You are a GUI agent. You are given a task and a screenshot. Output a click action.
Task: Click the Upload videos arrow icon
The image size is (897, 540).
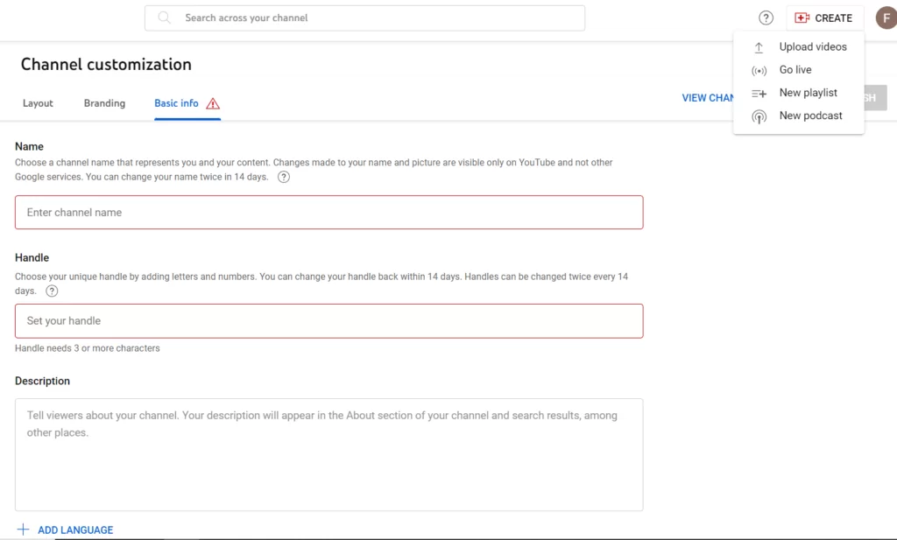click(759, 47)
